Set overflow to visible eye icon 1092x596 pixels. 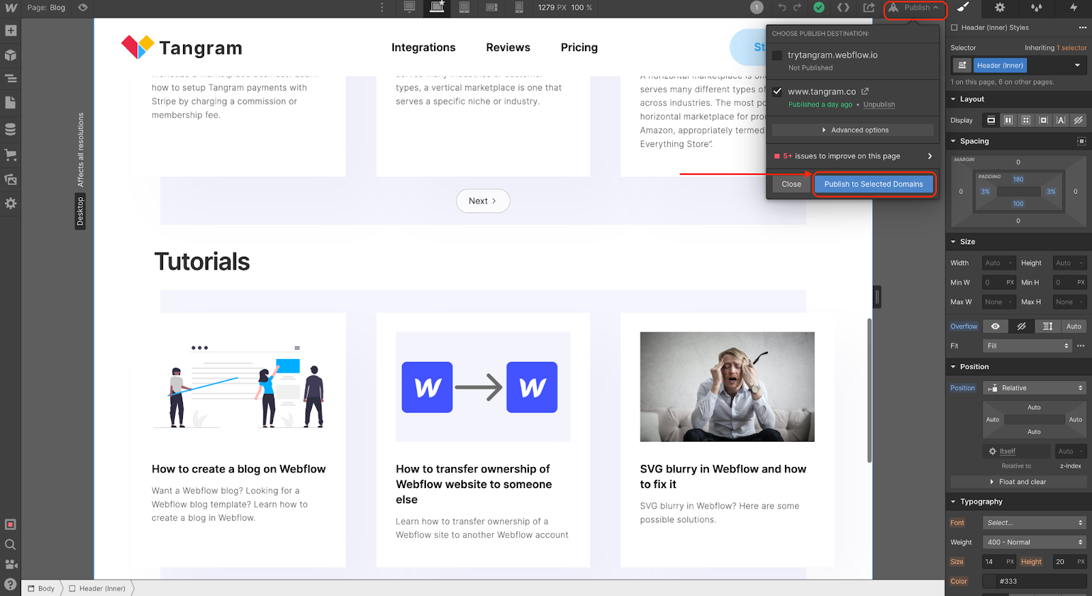[x=996, y=326]
